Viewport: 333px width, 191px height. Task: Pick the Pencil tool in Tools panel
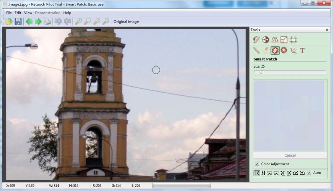(256, 50)
